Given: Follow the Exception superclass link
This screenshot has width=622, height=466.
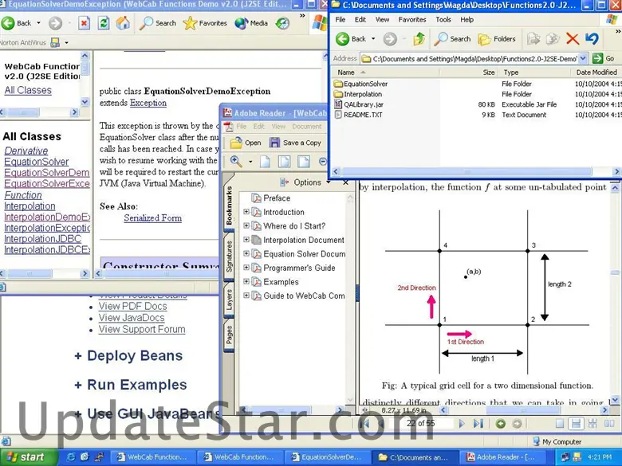Looking at the screenshot, I should (148, 103).
